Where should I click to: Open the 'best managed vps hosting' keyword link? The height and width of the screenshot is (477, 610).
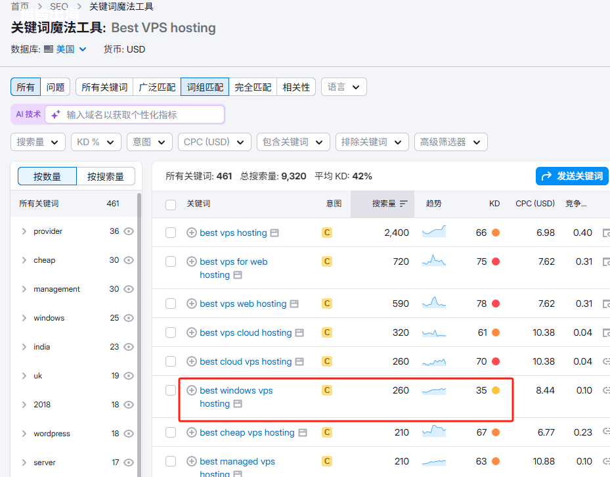click(237, 461)
